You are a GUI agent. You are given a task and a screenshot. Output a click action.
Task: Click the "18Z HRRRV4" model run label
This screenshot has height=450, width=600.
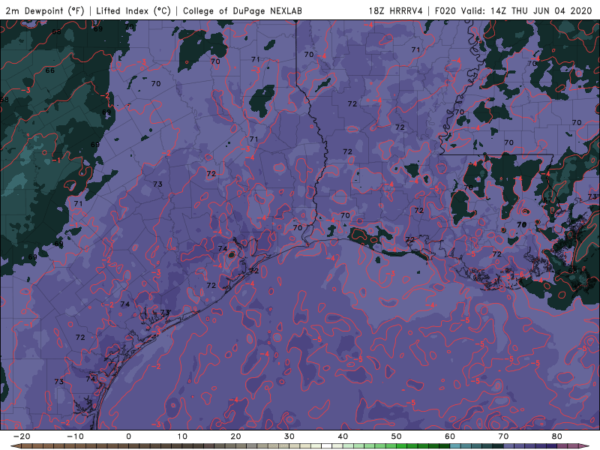click(x=396, y=11)
